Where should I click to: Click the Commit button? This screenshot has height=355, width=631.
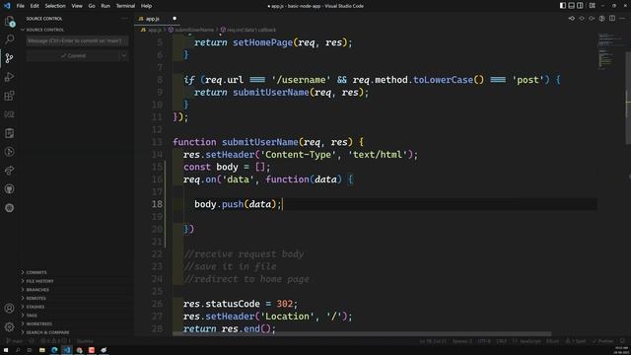73,56
